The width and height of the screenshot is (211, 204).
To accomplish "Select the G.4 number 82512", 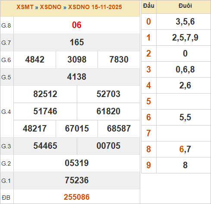I will pyautogui.click(x=45, y=94).
